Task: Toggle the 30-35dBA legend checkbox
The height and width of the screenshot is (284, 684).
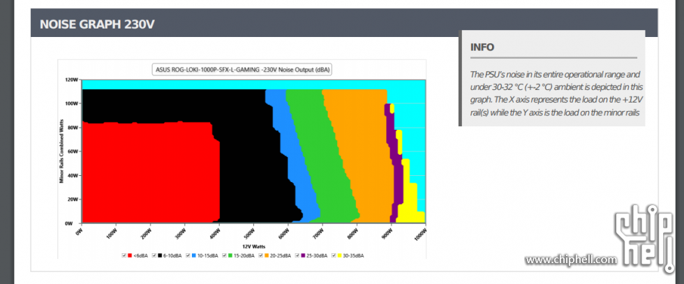Action: tap(334, 255)
